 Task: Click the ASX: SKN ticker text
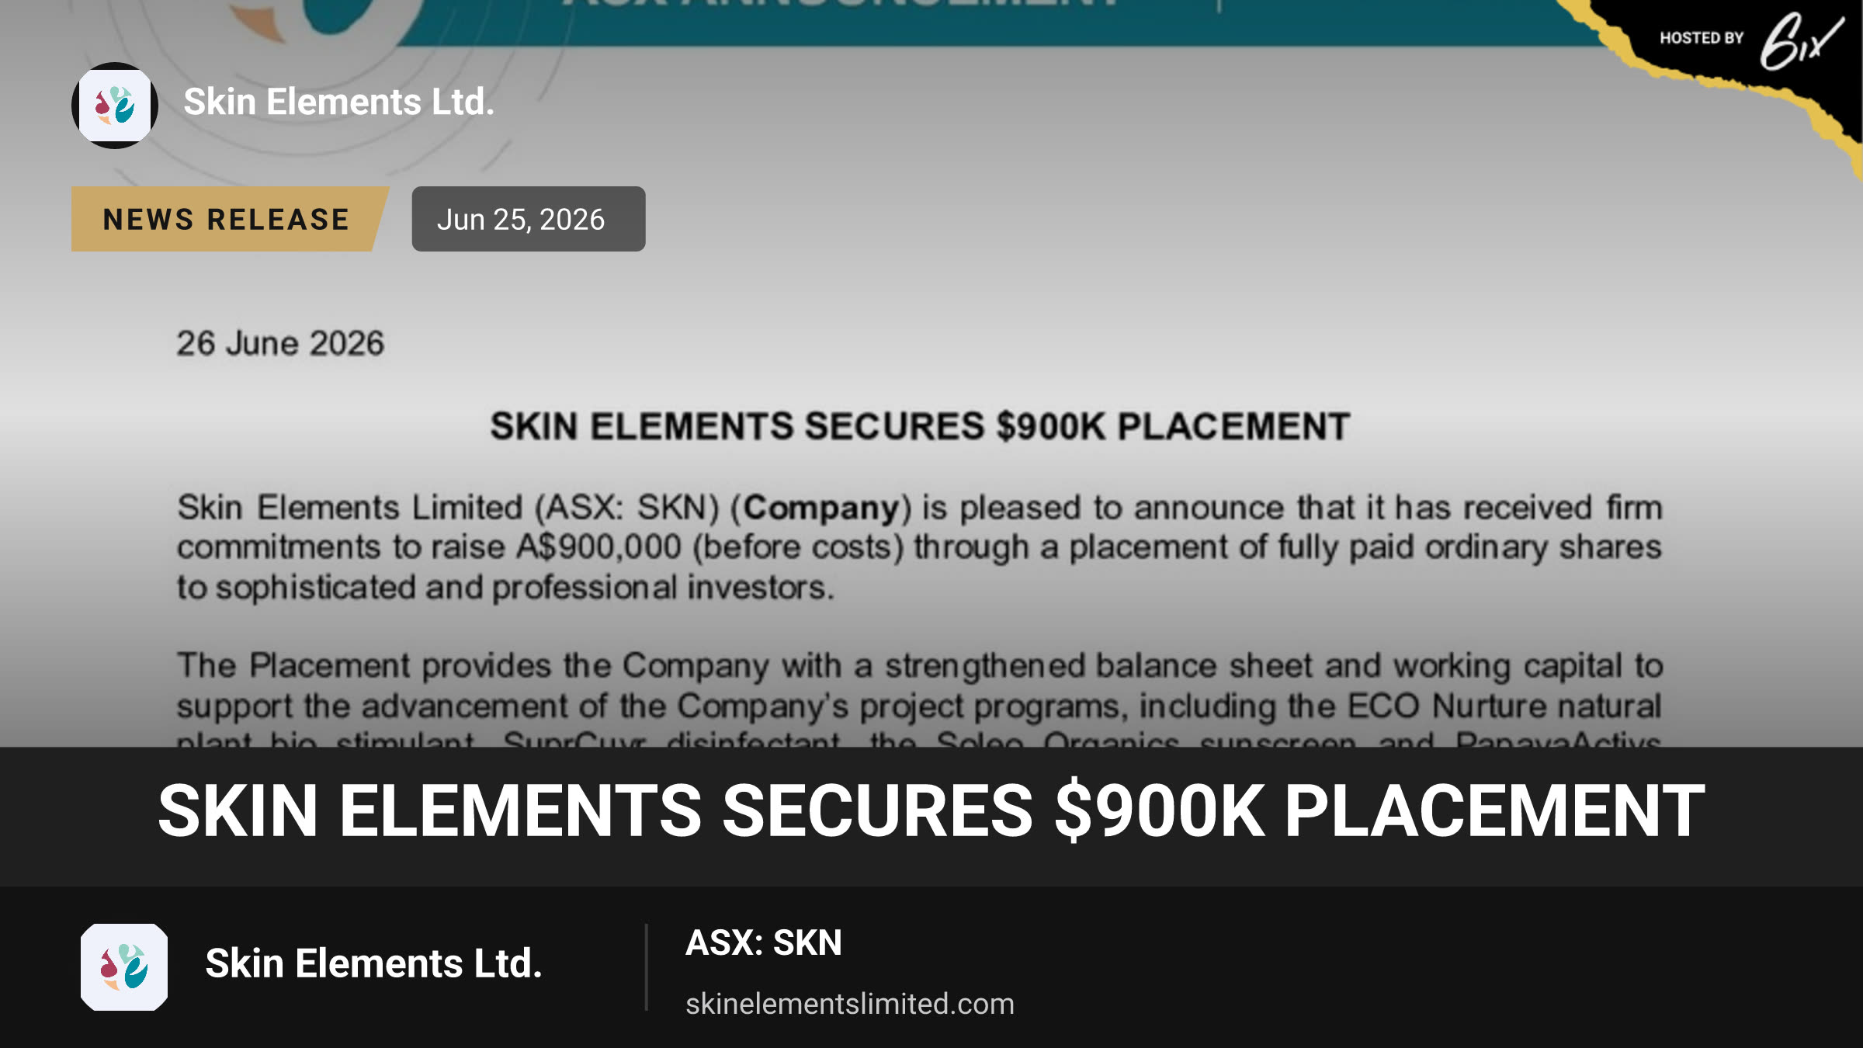tap(764, 943)
